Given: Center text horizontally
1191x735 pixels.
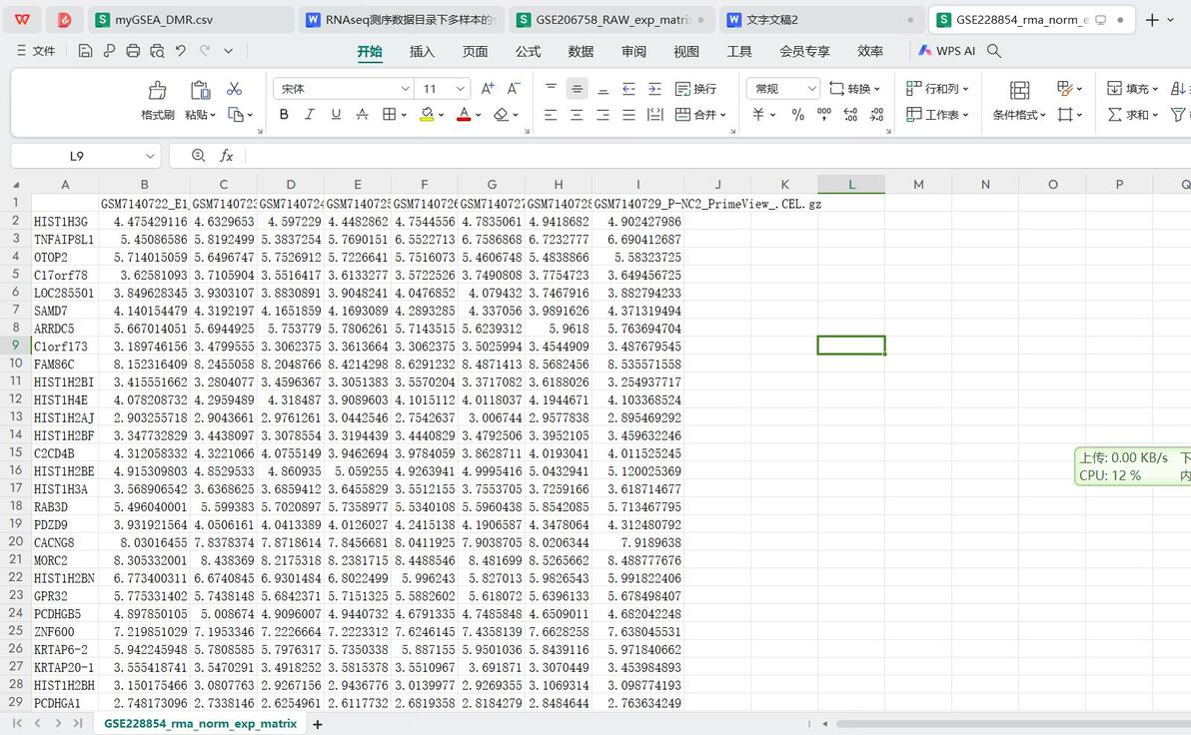Looking at the screenshot, I should 578,115.
